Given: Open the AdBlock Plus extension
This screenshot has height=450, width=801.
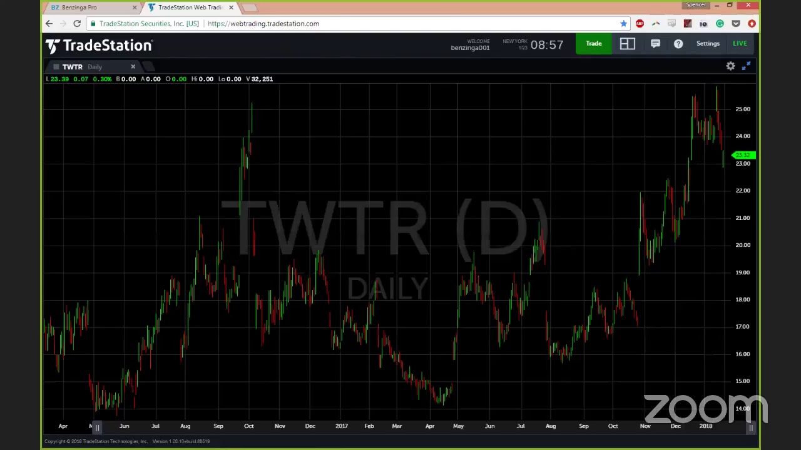Looking at the screenshot, I should click(640, 24).
